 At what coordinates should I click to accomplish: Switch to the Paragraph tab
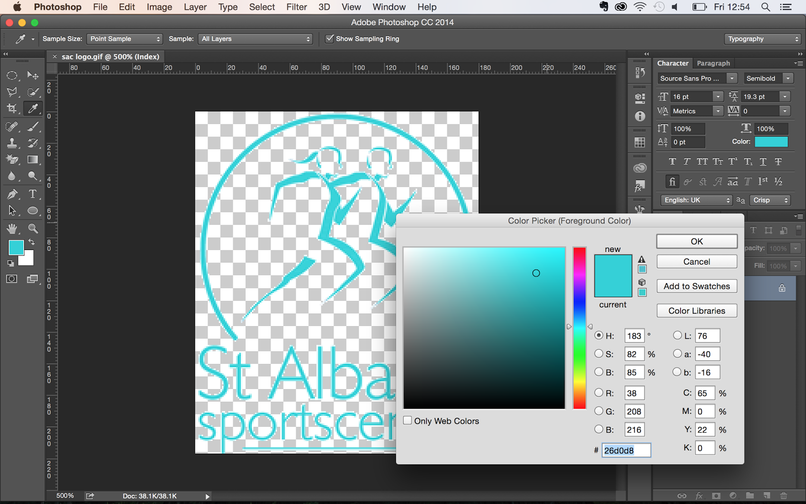point(713,63)
